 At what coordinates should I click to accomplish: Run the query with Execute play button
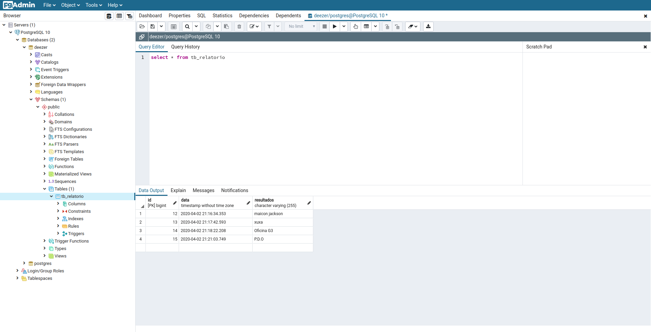pyautogui.click(x=335, y=26)
